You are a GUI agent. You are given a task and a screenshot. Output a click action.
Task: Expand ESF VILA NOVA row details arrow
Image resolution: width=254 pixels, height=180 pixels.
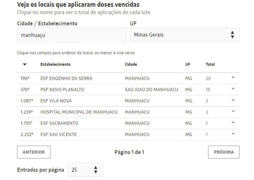point(233,100)
